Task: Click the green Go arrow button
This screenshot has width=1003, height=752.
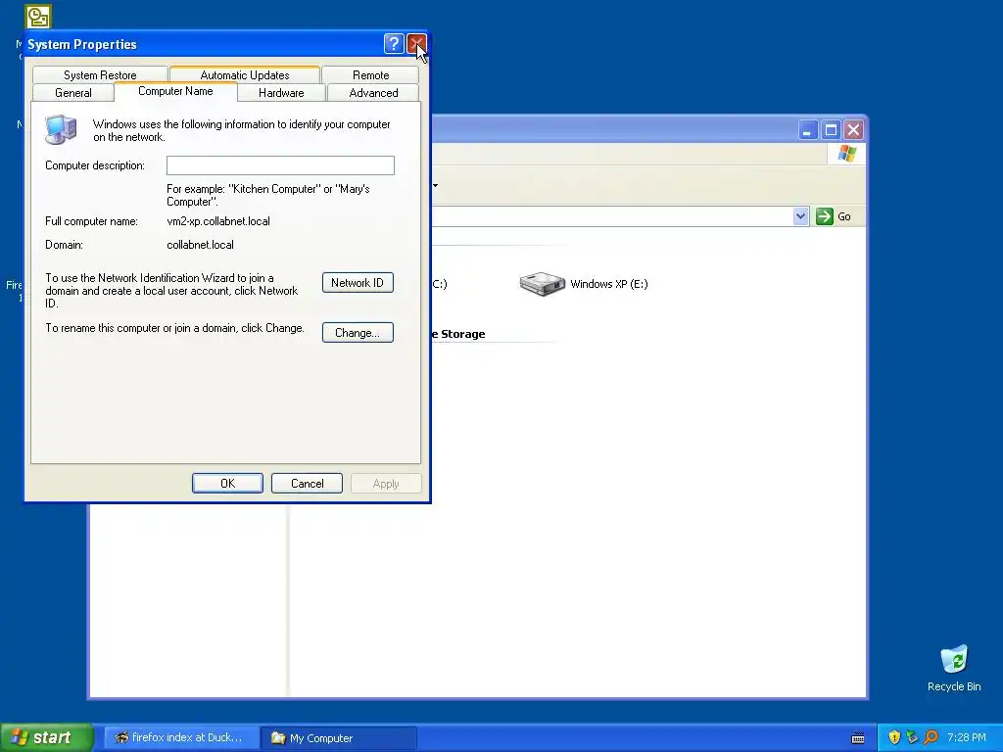Action: [x=825, y=216]
